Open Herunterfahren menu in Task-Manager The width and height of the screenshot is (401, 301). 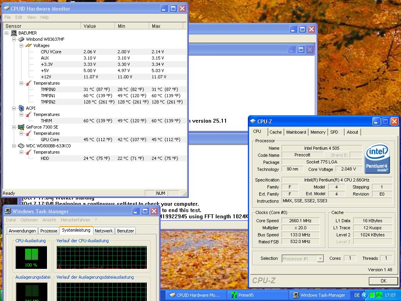click(x=75, y=220)
